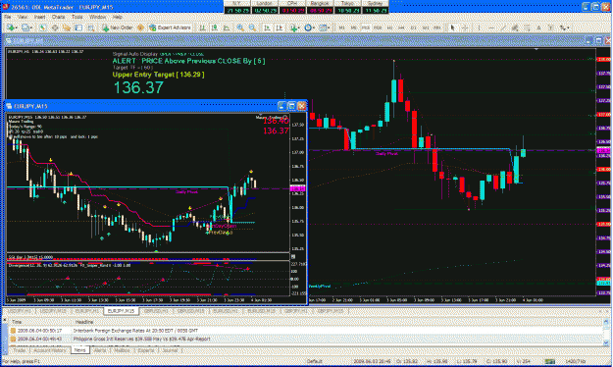Select the Text Label tool

(550, 27)
